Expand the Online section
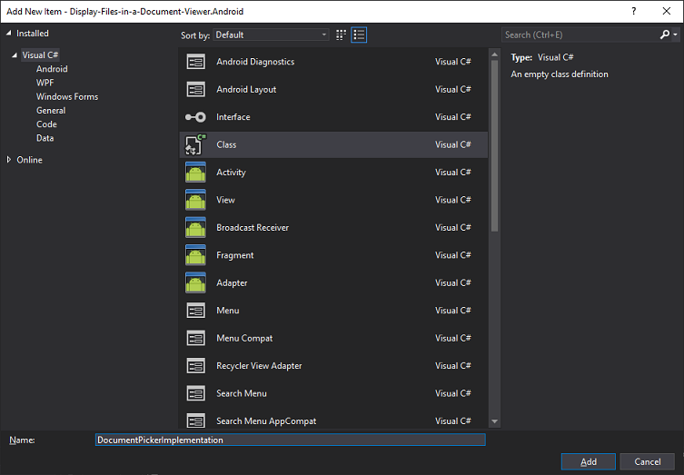Viewport: 684px width, 475px height. (9, 160)
